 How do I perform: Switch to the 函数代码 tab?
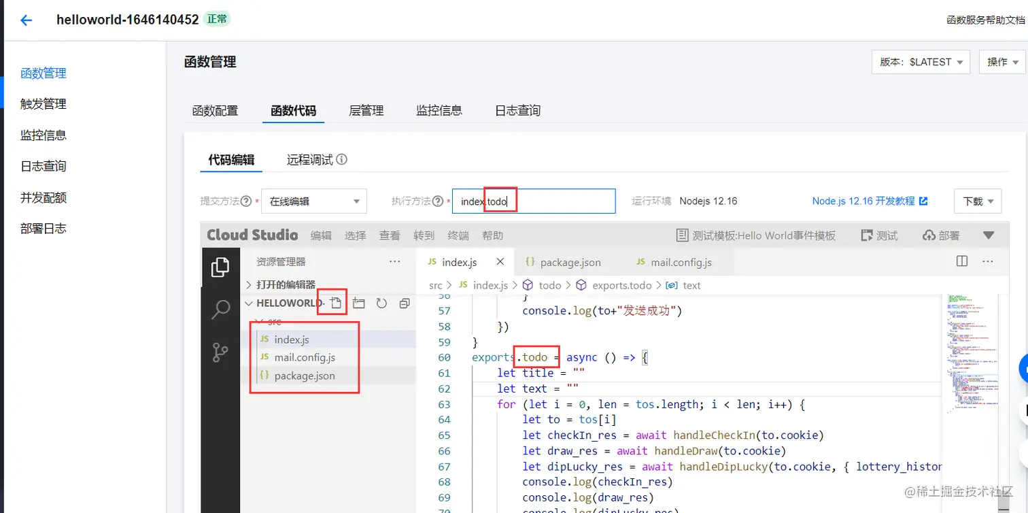(293, 110)
